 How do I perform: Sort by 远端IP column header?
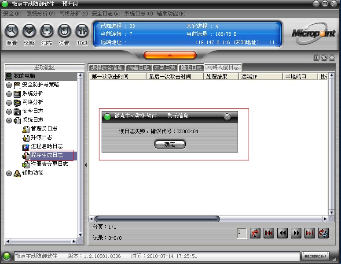260,77
